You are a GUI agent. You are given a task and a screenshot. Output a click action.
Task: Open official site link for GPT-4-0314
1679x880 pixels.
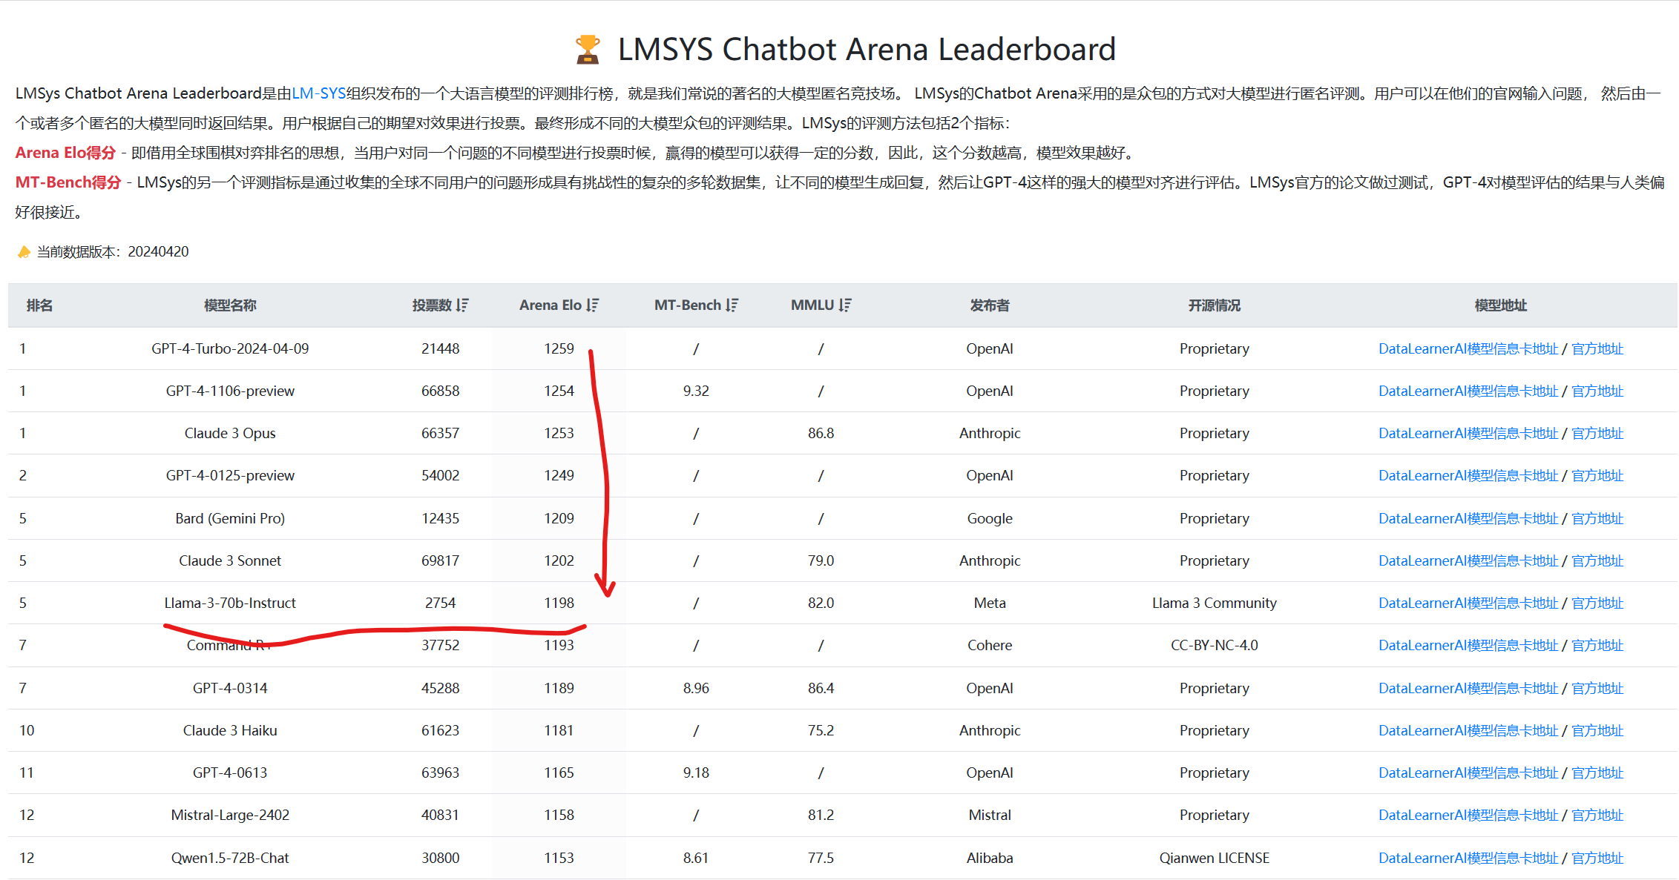[1597, 688]
